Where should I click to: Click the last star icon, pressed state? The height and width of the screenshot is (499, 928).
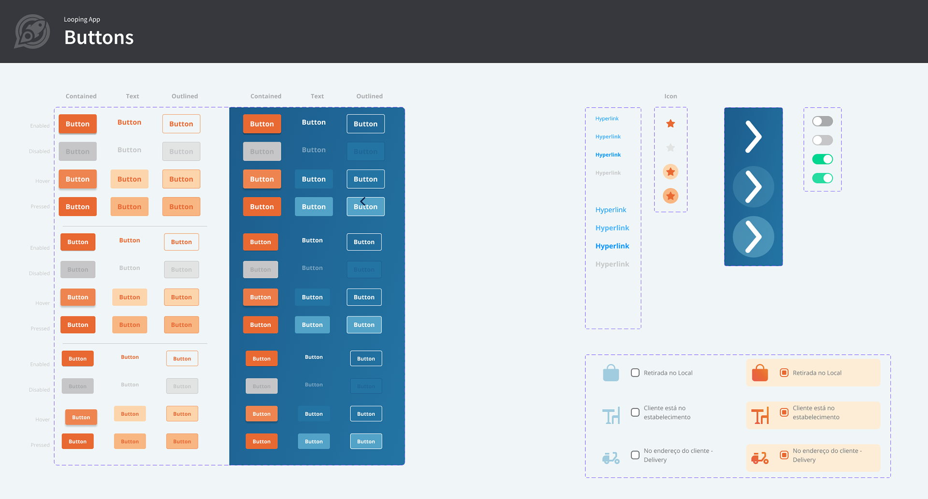pyautogui.click(x=670, y=196)
